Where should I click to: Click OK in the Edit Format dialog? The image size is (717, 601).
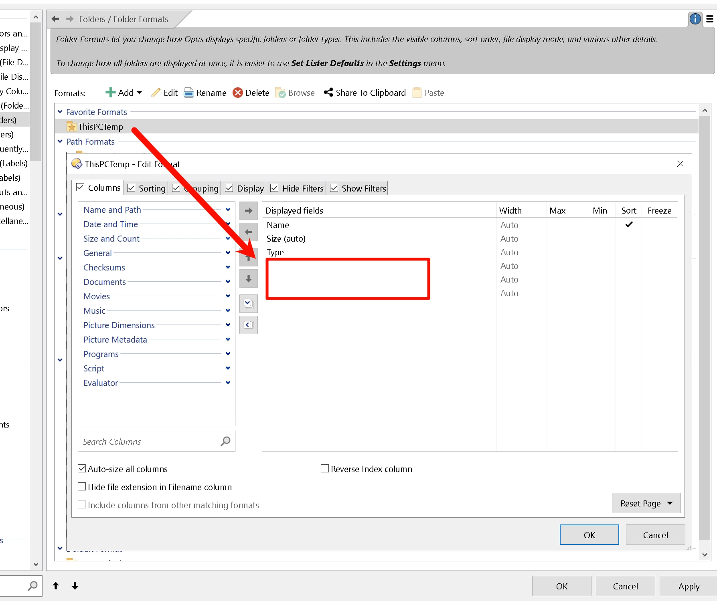[589, 535]
